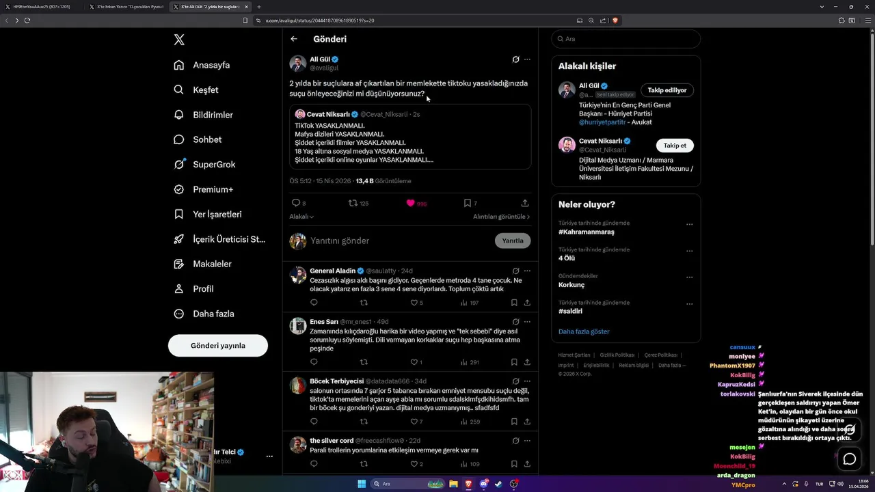
Task: Open the Windows Start menu
Action: click(x=362, y=484)
